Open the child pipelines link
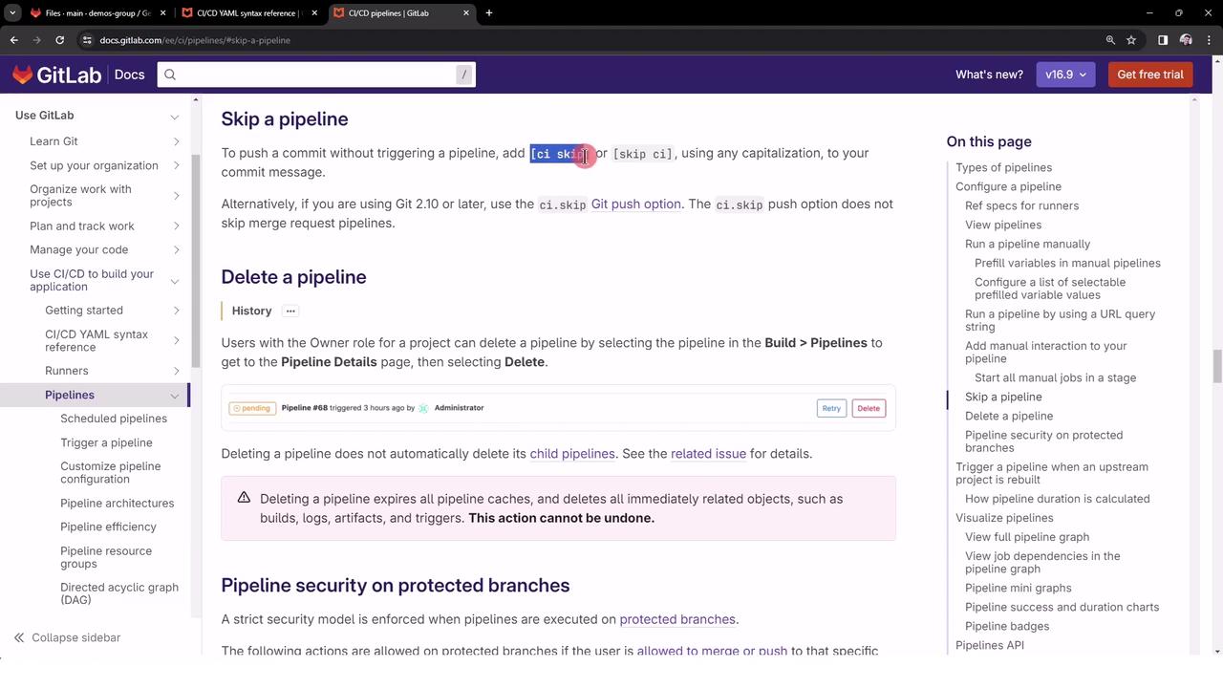Viewport: 1223px width, 688px height. pos(572,454)
